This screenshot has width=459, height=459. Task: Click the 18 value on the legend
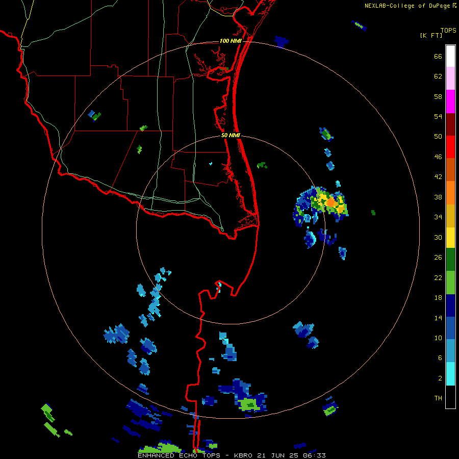click(x=438, y=298)
